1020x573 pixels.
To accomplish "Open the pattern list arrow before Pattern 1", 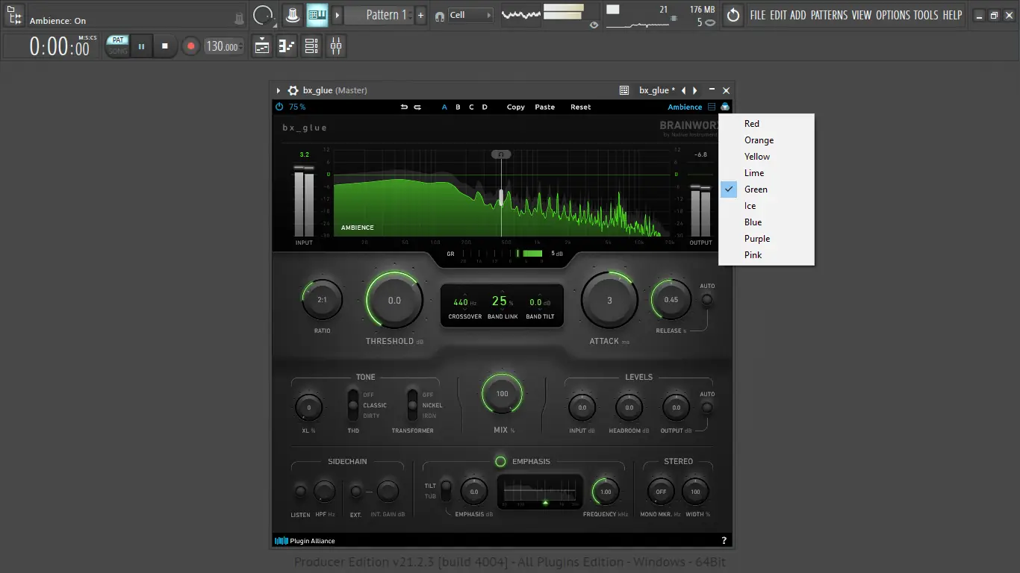I will point(338,15).
